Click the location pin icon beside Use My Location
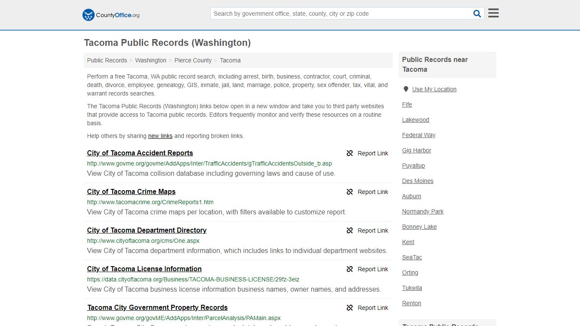Viewport: 580px width, 326px height. [406, 89]
